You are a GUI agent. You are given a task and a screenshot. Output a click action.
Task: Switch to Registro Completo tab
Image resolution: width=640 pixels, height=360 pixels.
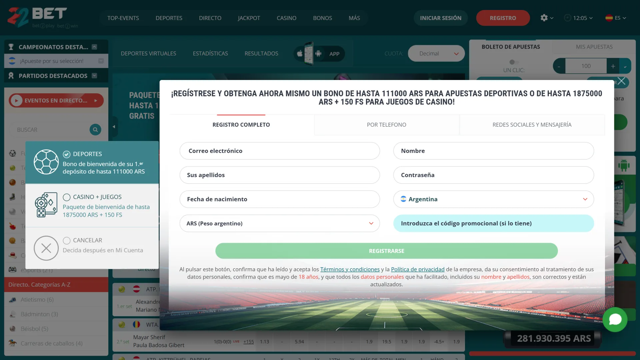click(x=241, y=125)
